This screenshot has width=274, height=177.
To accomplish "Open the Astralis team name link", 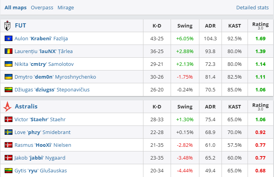I will (26, 106).
